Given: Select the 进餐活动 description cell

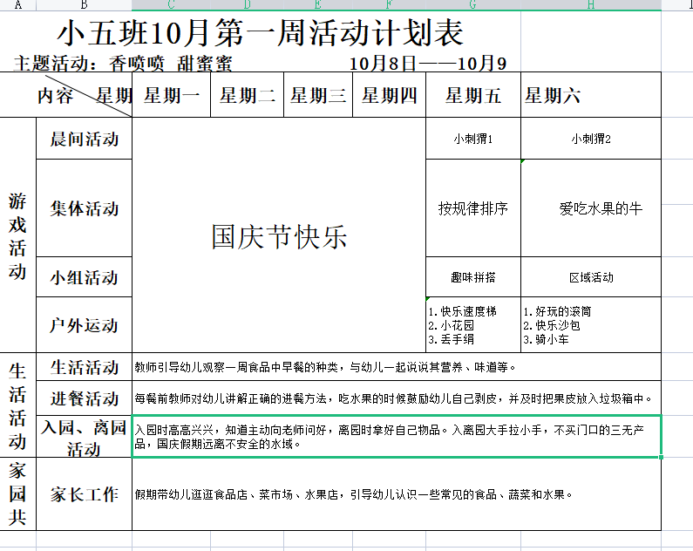Looking at the screenshot, I should coord(396,398).
